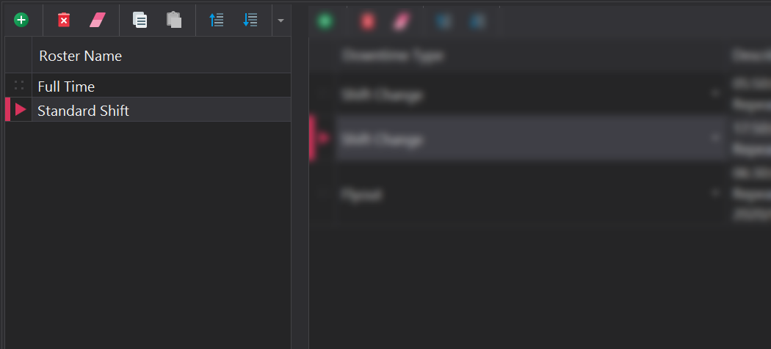Copy the selected roster entry
The image size is (771, 349).
140,20
